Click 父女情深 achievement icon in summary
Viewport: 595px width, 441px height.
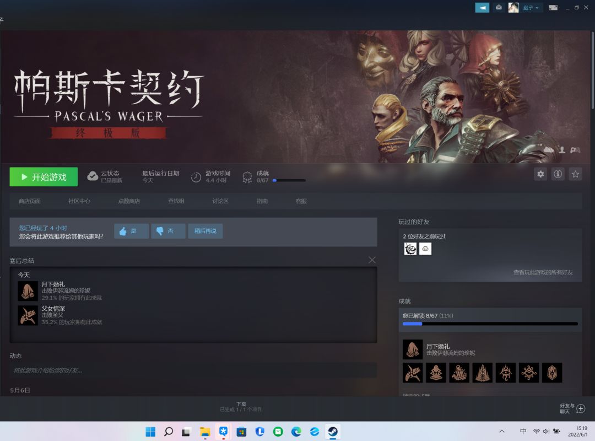[28, 315]
